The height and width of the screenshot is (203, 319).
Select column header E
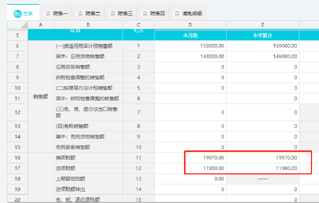click(262, 25)
